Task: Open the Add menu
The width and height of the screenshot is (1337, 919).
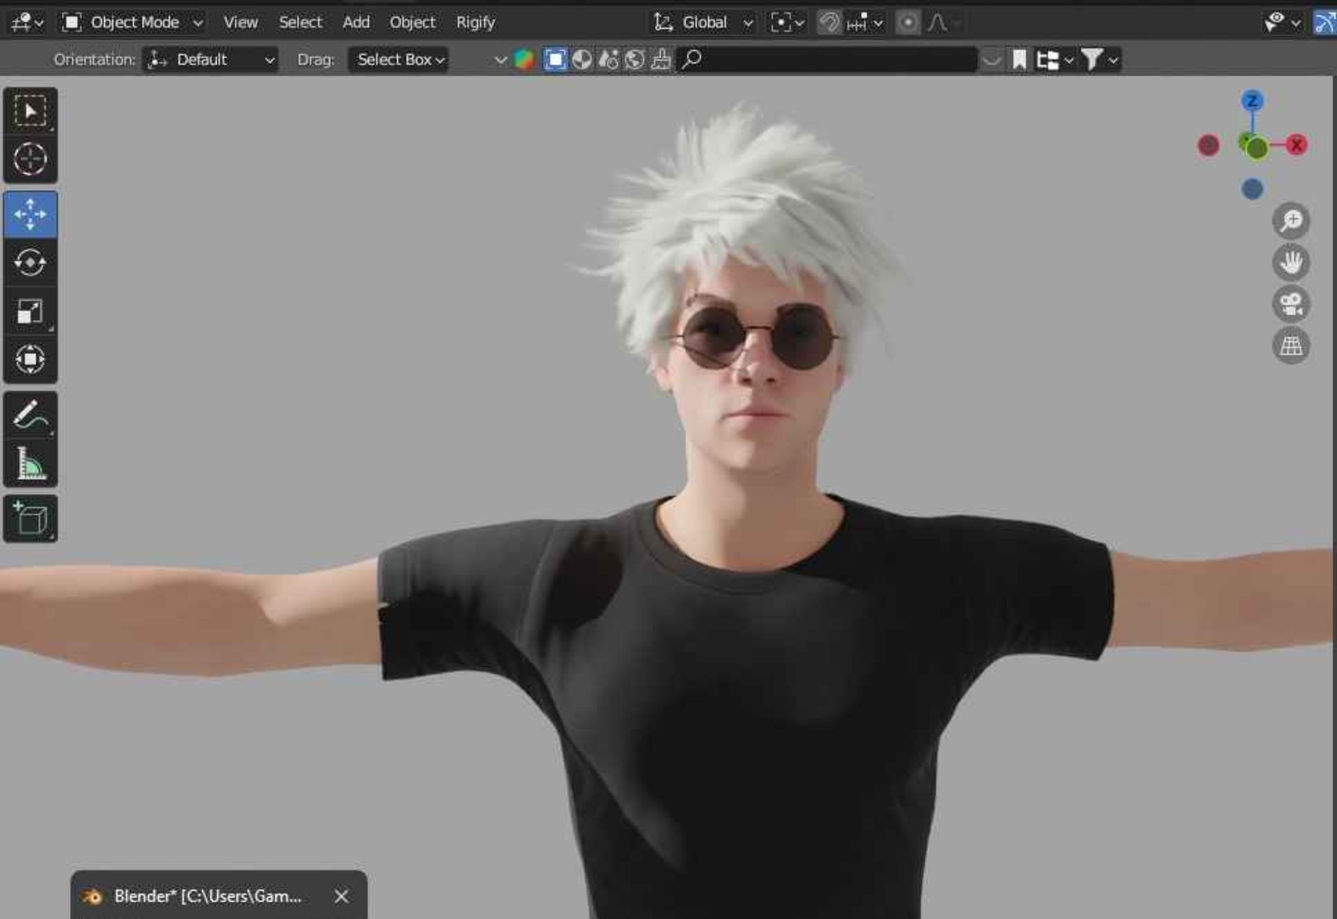Action: (357, 22)
